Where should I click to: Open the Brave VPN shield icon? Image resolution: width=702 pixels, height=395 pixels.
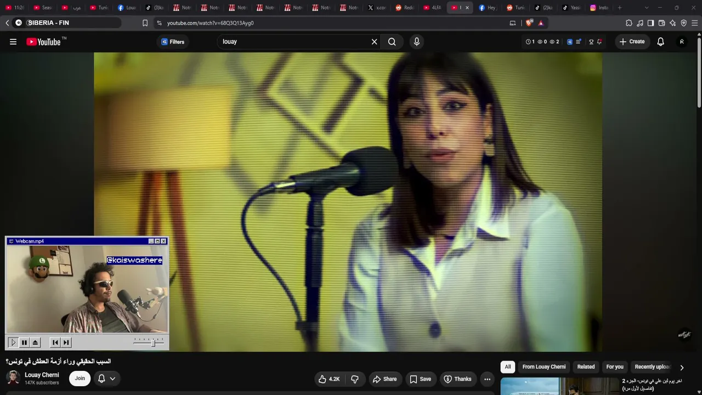683,23
